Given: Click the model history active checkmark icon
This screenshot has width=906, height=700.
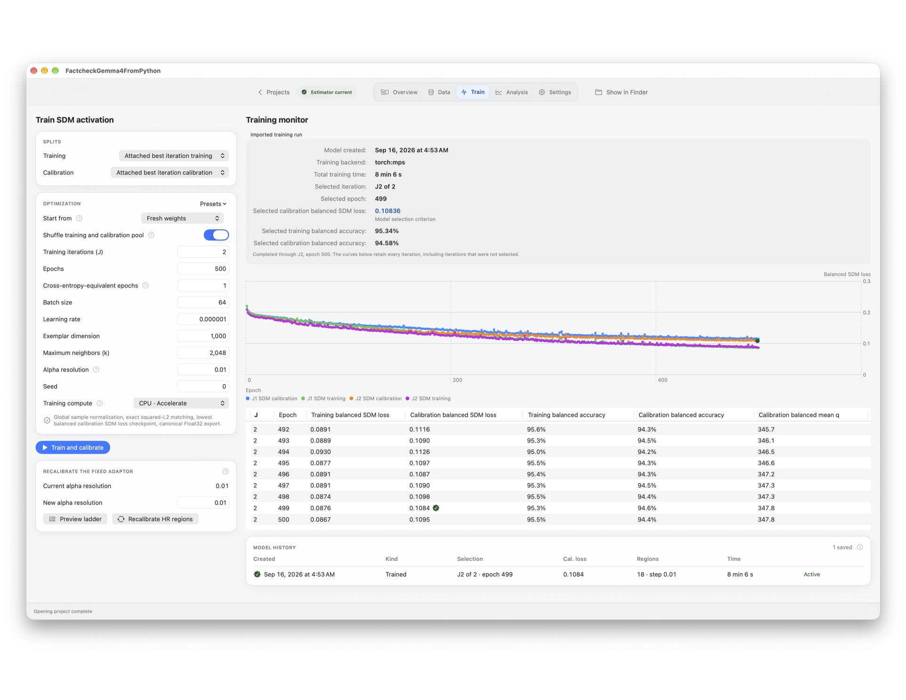Looking at the screenshot, I should click(x=257, y=574).
